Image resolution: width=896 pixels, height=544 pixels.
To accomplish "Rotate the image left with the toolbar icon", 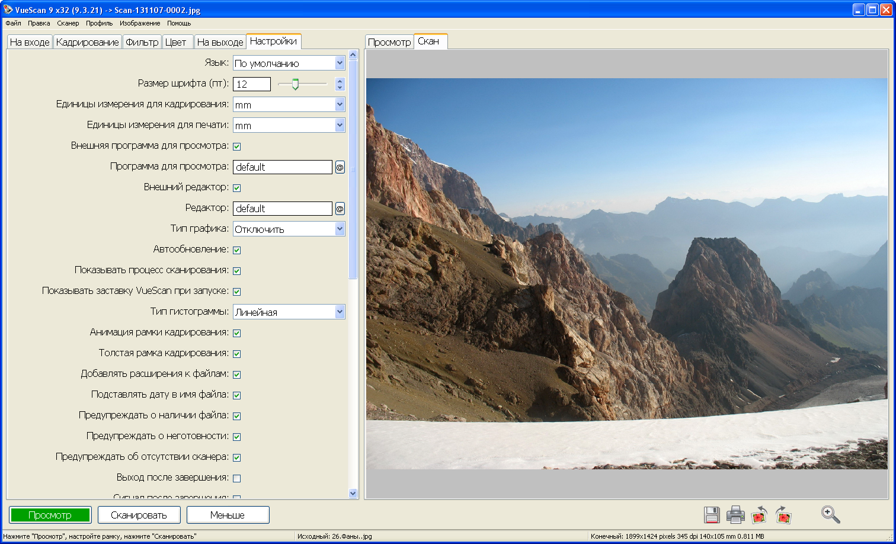I will 759,515.
